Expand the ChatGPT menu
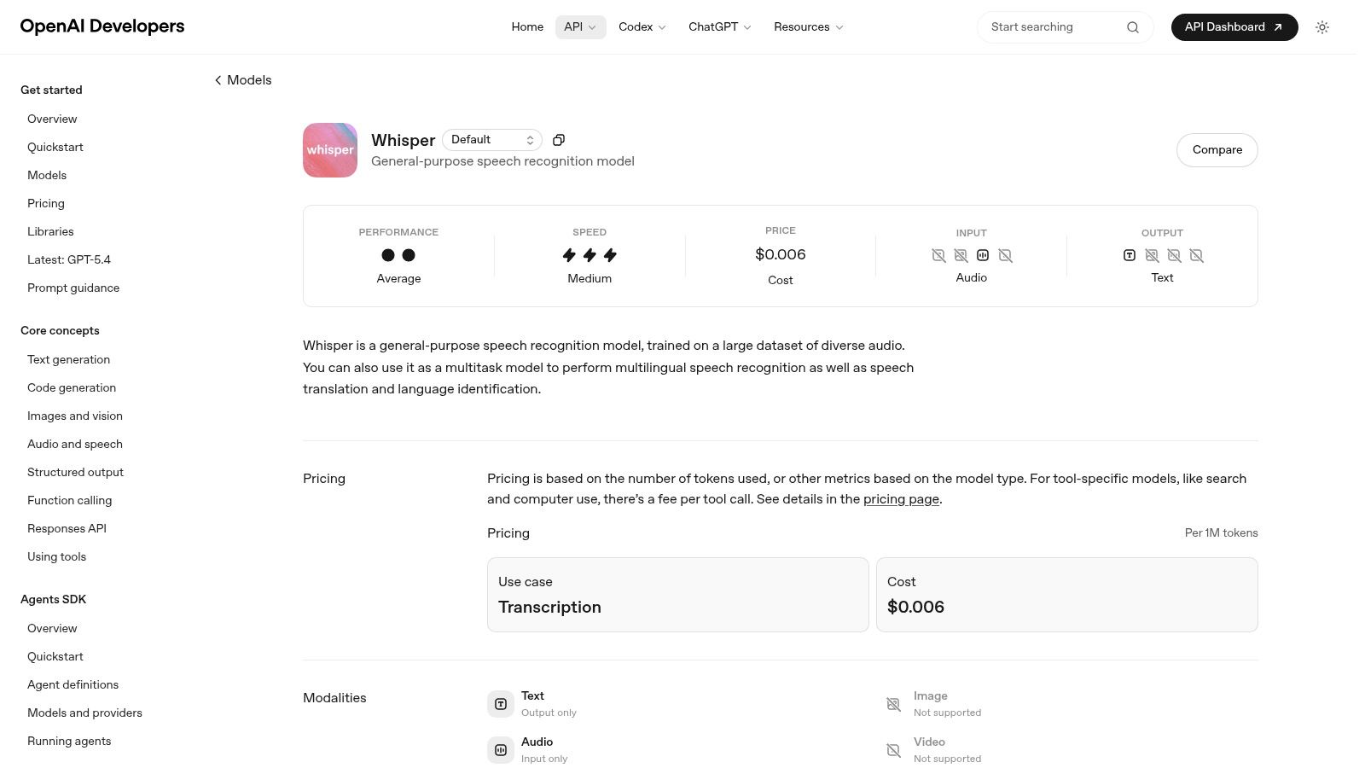 (x=718, y=26)
